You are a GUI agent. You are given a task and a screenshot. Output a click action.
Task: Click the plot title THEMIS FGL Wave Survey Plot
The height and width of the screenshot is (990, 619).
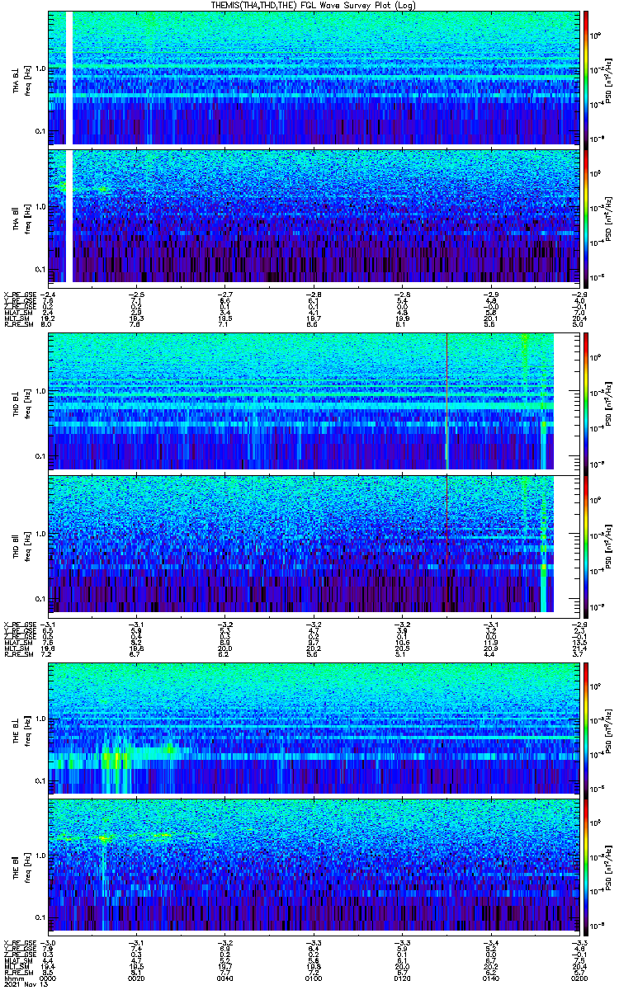coord(312,5)
